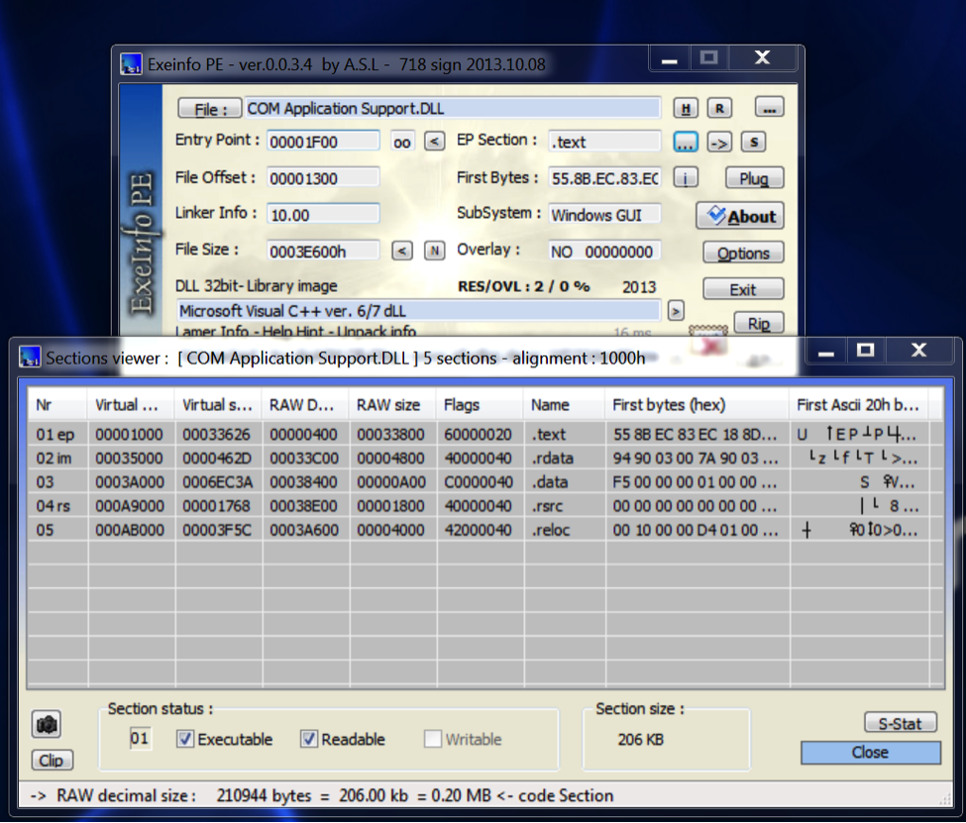
Task: Click the S button next to EP Section
Action: point(753,142)
